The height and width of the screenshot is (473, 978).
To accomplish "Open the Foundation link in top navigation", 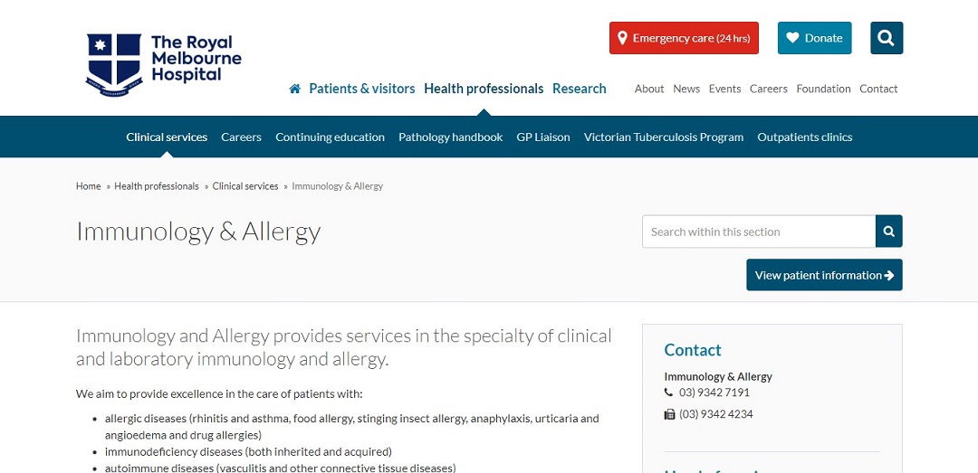I will pyautogui.click(x=823, y=89).
